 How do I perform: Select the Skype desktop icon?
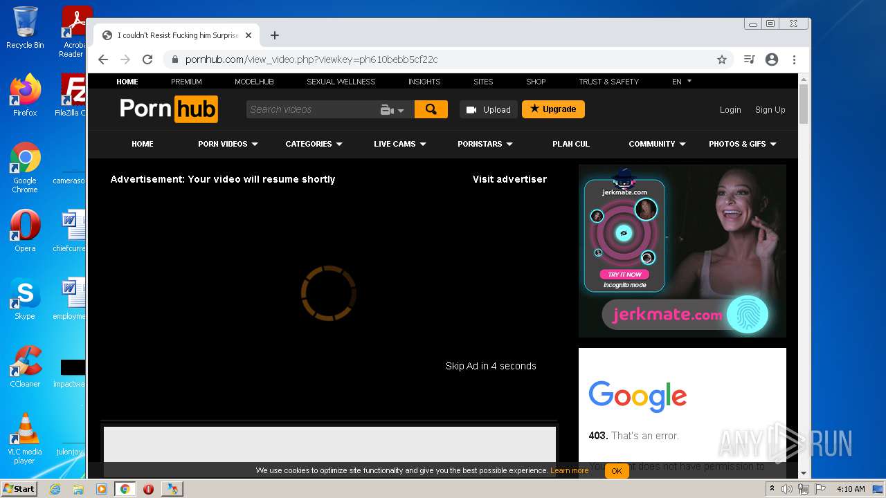[25, 299]
